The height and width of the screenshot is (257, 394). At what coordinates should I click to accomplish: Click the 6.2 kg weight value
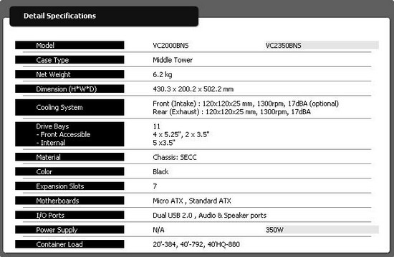coord(163,75)
